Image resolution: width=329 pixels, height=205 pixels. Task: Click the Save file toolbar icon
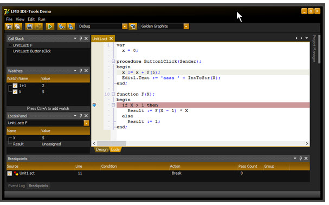(x=29, y=27)
